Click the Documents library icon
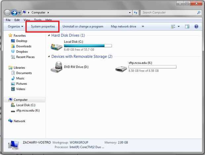Image resolution: width=205 pixels, height=155 pixels. pos(13,73)
